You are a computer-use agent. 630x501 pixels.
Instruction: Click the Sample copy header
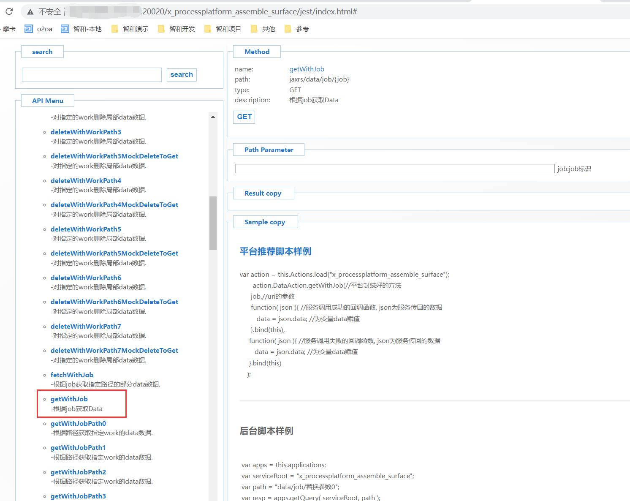tap(265, 222)
